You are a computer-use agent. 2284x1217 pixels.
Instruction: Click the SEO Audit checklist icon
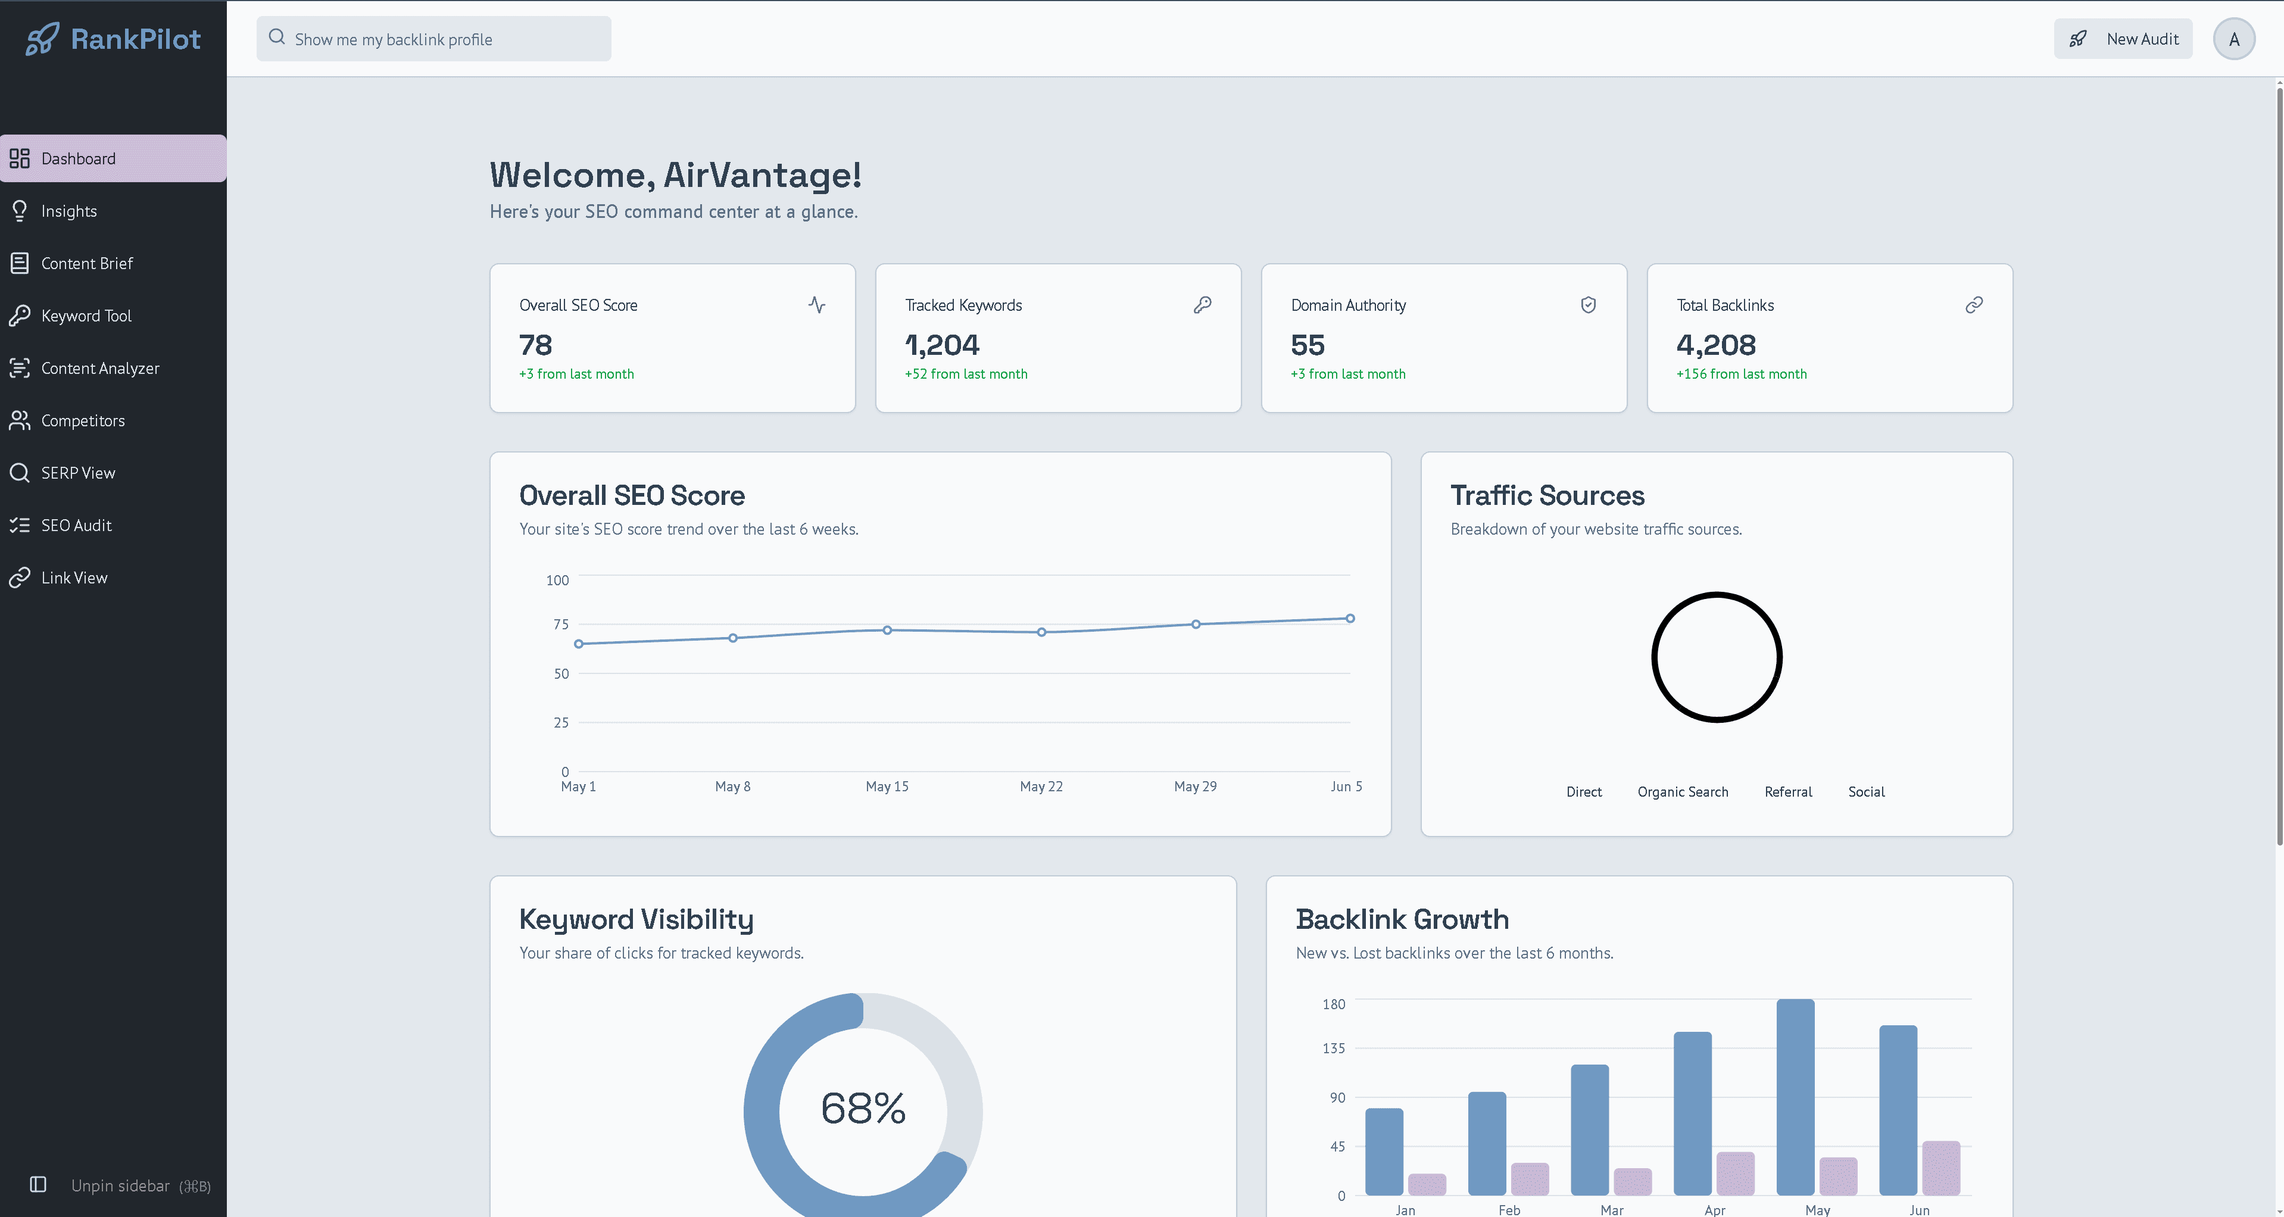coord(20,525)
